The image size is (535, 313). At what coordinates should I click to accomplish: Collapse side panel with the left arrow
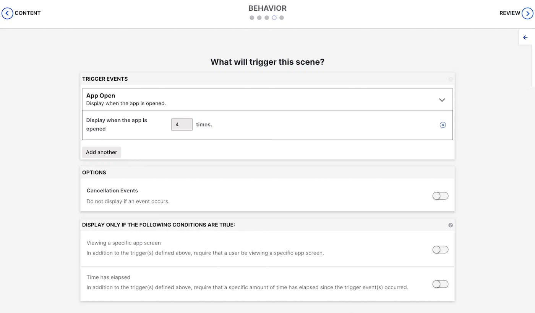pyautogui.click(x=525, y=37)
